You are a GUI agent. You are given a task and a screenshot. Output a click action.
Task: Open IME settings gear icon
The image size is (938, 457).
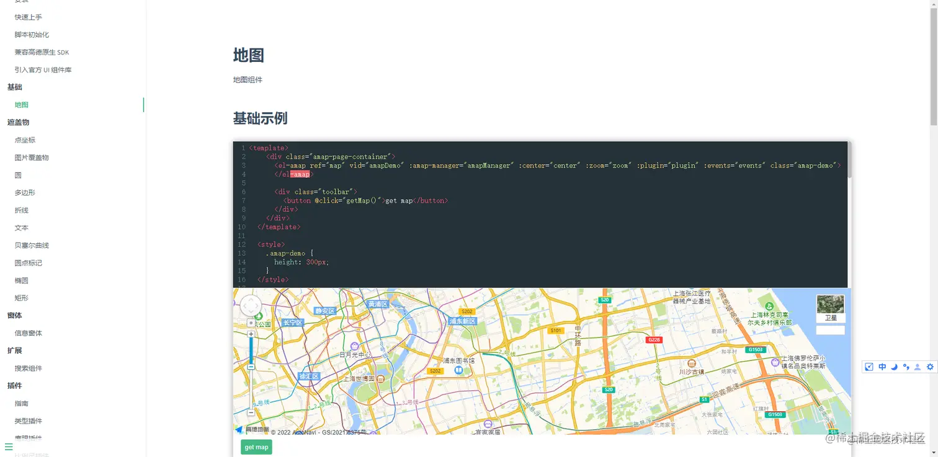pos(930,367)
